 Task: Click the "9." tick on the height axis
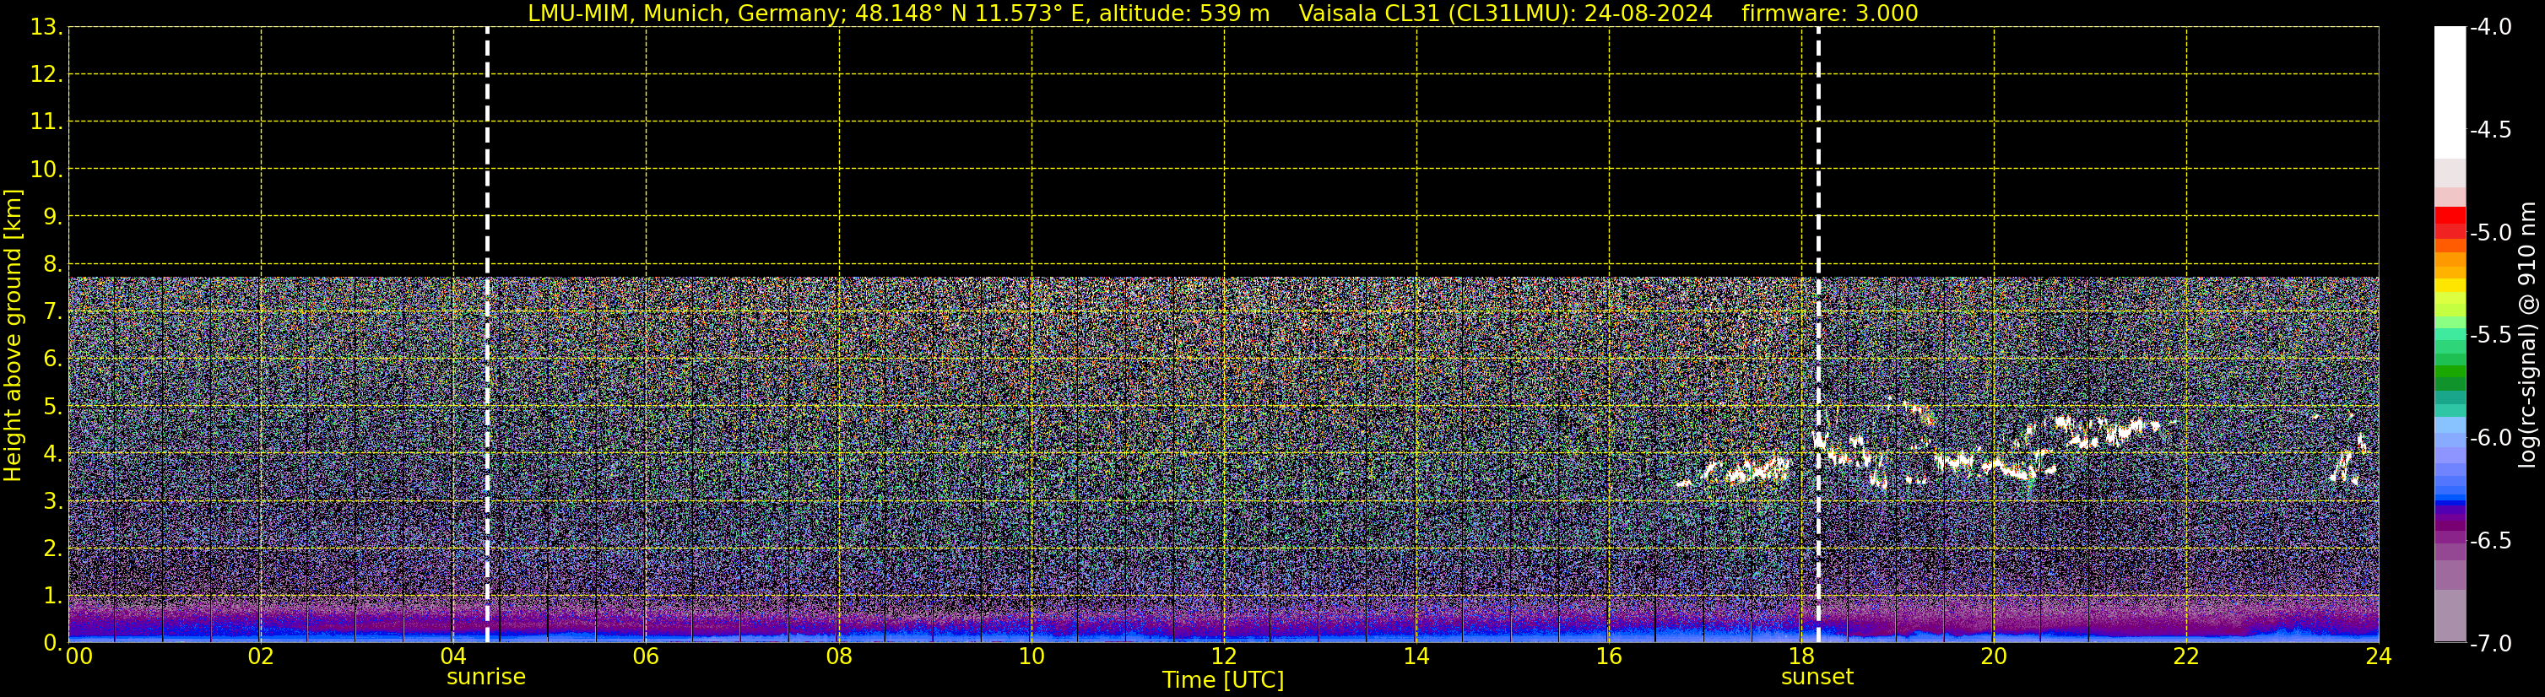pyautogui.click(x=52, y=217)
